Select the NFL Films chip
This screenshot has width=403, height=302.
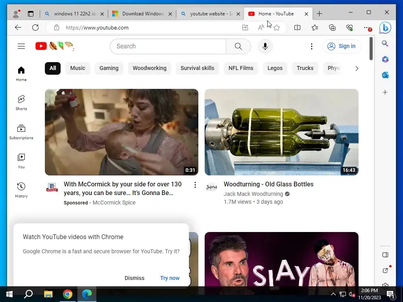[x=241, y=68]
